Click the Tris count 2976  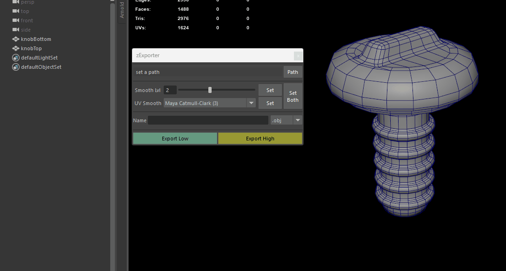(183, 19)
